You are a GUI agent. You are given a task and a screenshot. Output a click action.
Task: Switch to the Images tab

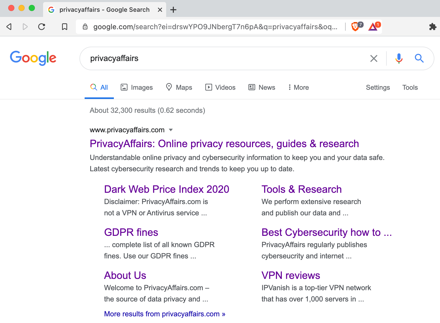coord(137,87)
